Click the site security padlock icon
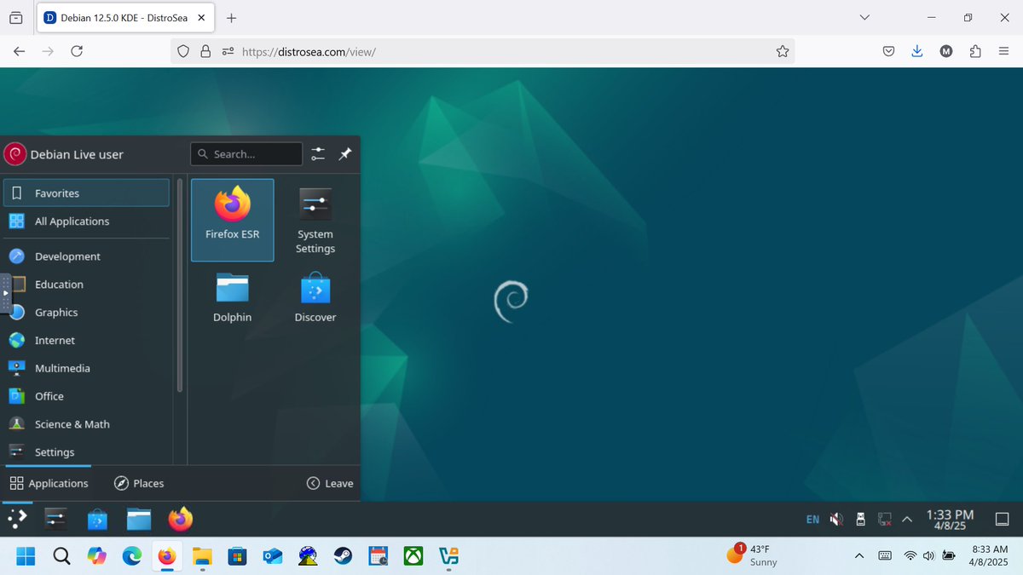This screenshot has height=575, width=1023. tap(205, 51)
